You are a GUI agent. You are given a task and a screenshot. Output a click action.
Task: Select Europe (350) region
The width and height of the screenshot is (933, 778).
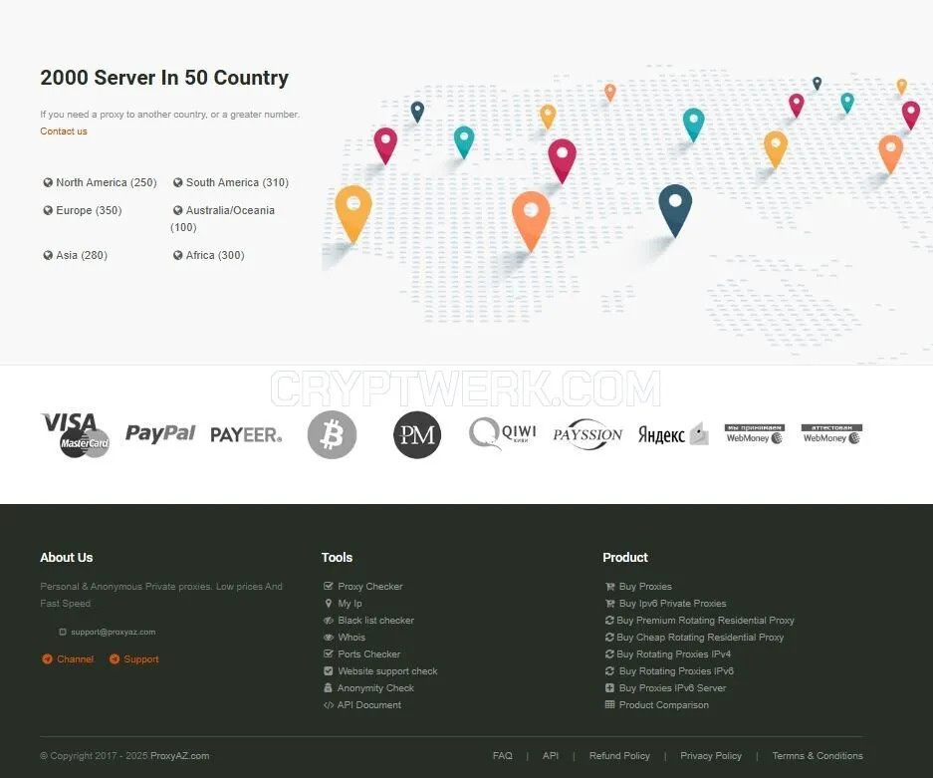82,211
